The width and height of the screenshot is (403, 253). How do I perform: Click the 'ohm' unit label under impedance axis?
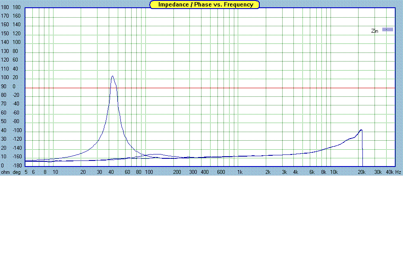pos(6,172)
